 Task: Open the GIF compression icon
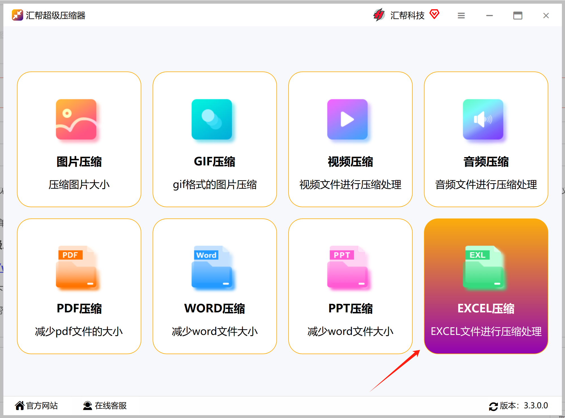coord(212,119)
